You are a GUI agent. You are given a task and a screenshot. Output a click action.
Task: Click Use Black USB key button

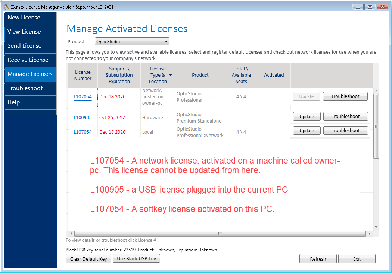(x=137, y=258)
